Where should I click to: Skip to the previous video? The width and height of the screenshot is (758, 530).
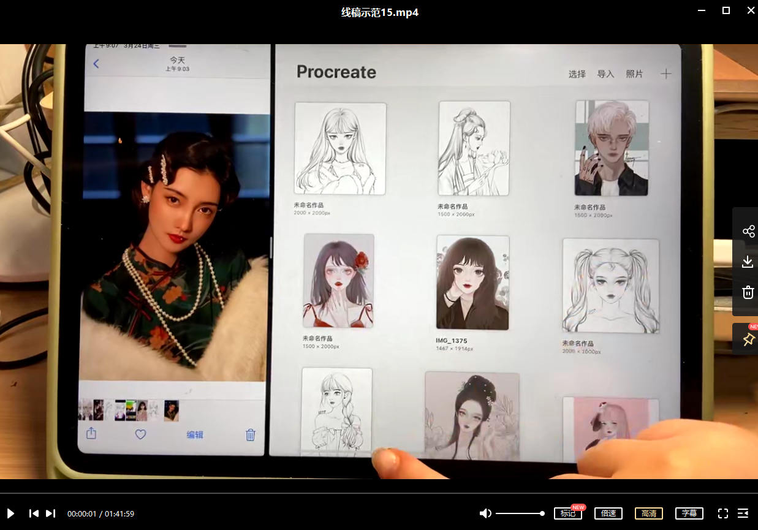click(x=34, y=513)
